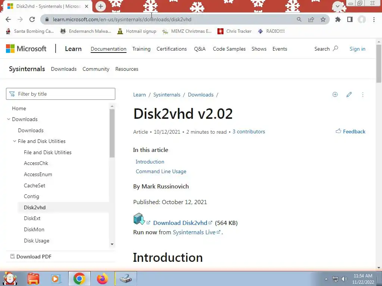The width and height of the screenshot is (382, 286).
Task: Select the Documentation menu item
Action: click(x=109, y=49)
